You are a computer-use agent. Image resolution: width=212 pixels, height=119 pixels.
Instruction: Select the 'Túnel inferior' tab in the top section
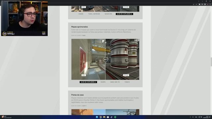pos(94,14)
